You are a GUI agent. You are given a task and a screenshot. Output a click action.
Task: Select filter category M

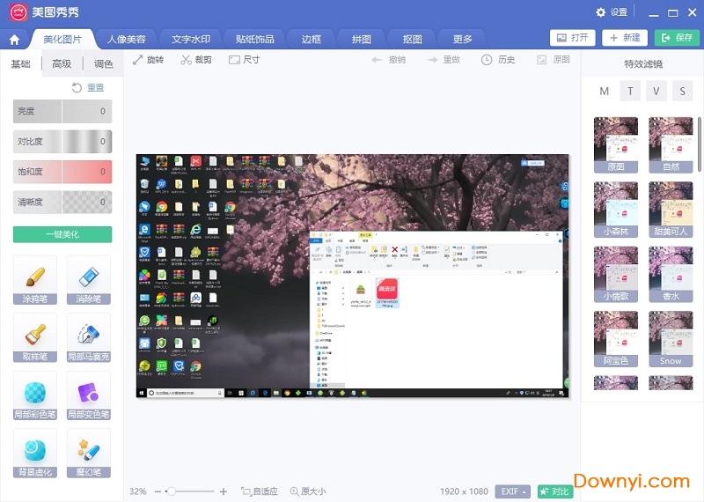[605, 92]
